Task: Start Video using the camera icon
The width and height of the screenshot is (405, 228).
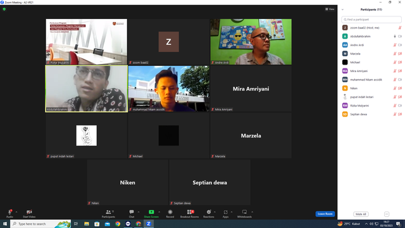Action: pos(29,212)
